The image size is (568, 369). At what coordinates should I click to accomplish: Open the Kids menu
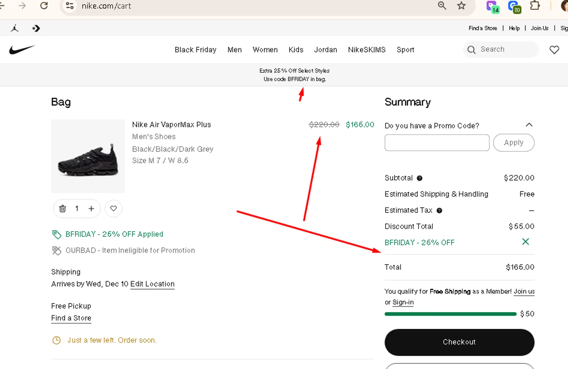[296, 50]
